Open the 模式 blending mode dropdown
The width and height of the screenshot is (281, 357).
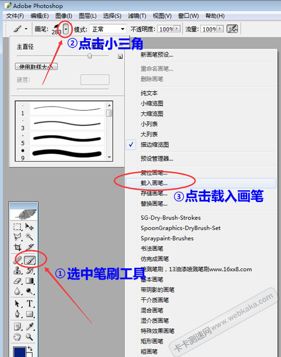[123, 29]
